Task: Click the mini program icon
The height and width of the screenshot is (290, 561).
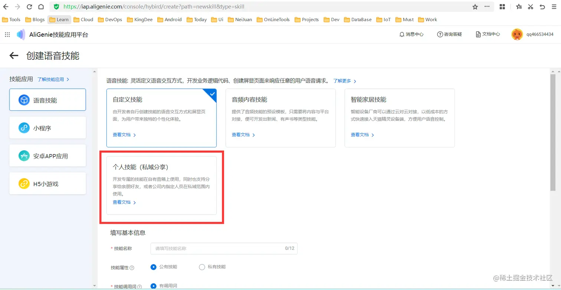Action: 24,128
